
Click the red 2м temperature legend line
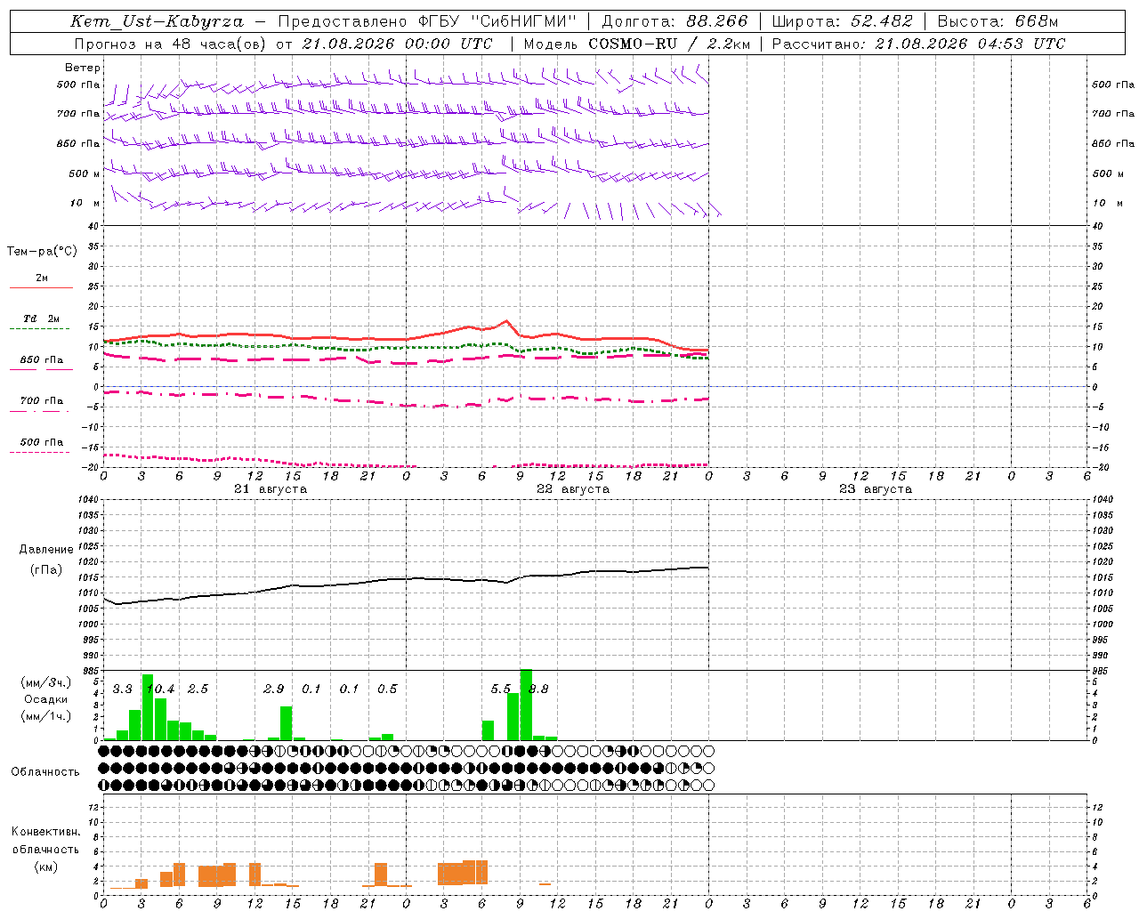tap(41, 287)
